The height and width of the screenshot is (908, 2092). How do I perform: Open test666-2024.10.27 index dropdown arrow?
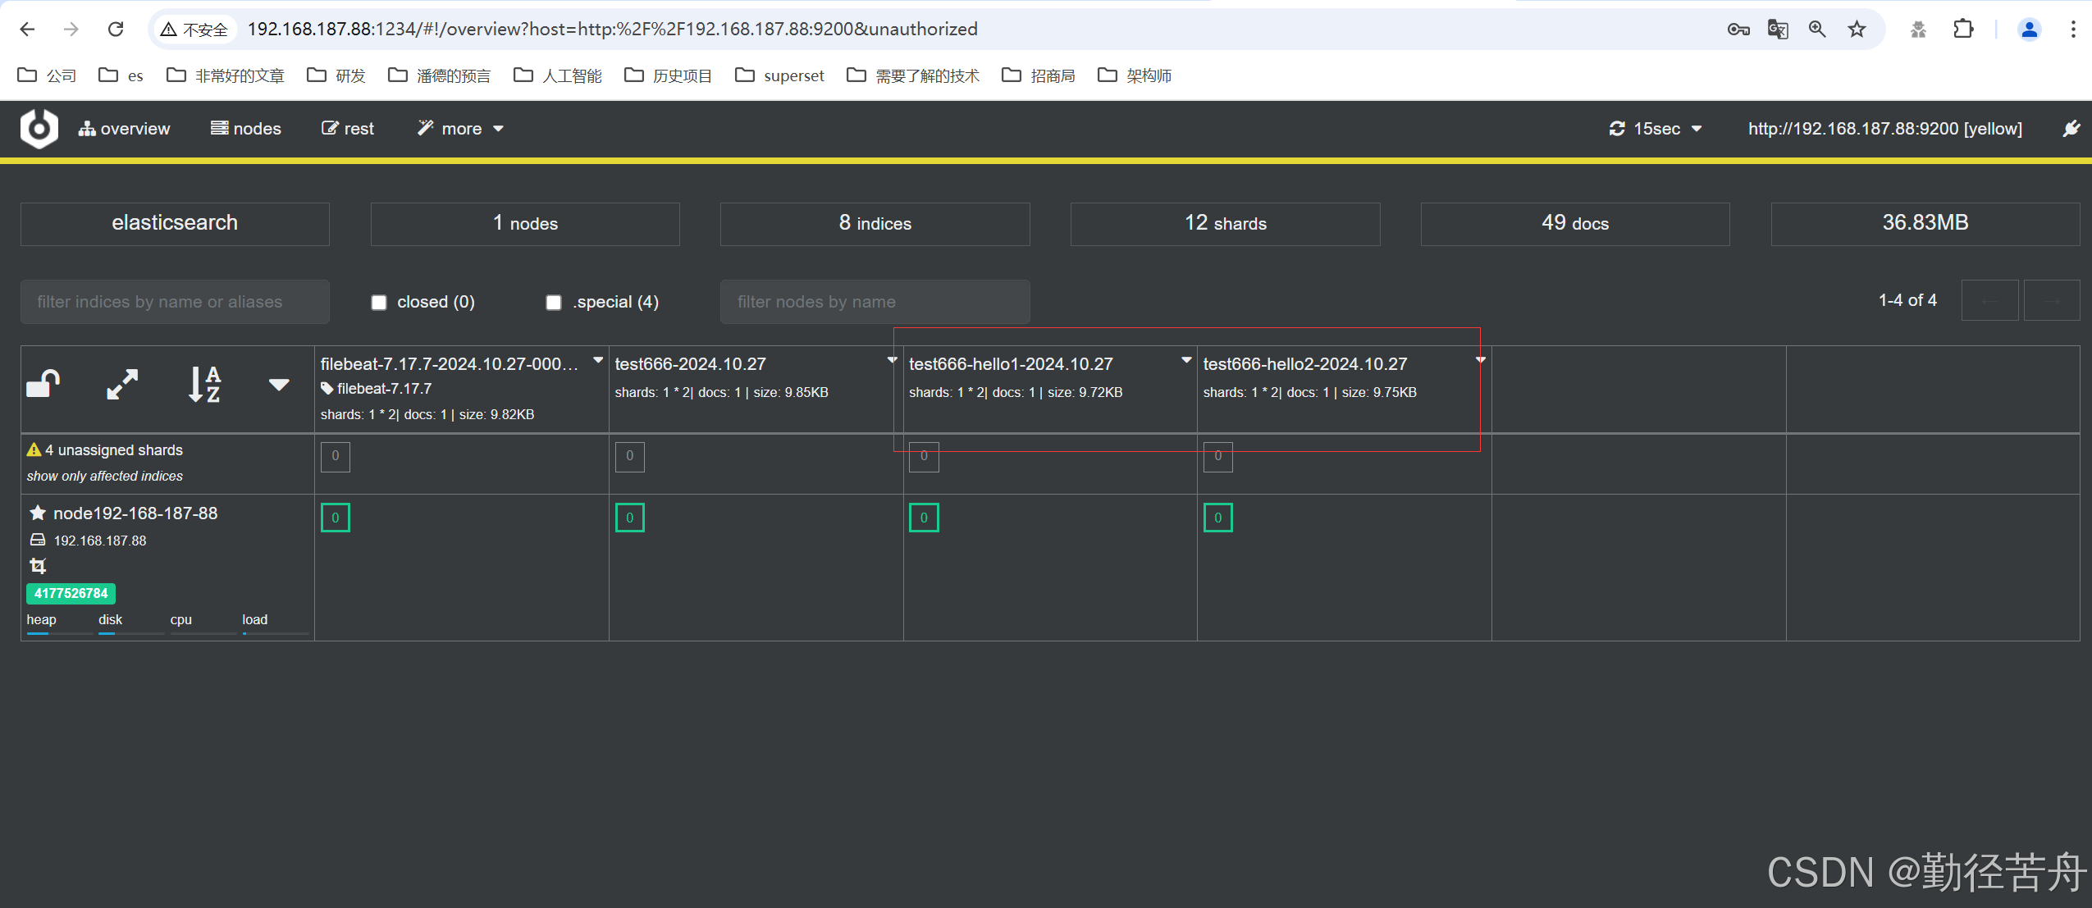click(x=892, y=360)
